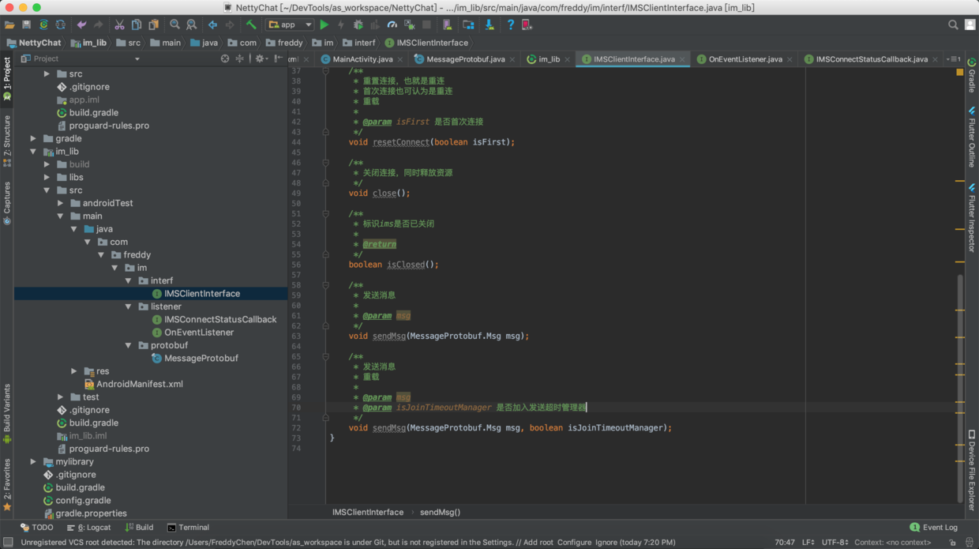Click the Sync Project with Gradle Files icon
Screen dimensions: 979x549
[45, 24]
